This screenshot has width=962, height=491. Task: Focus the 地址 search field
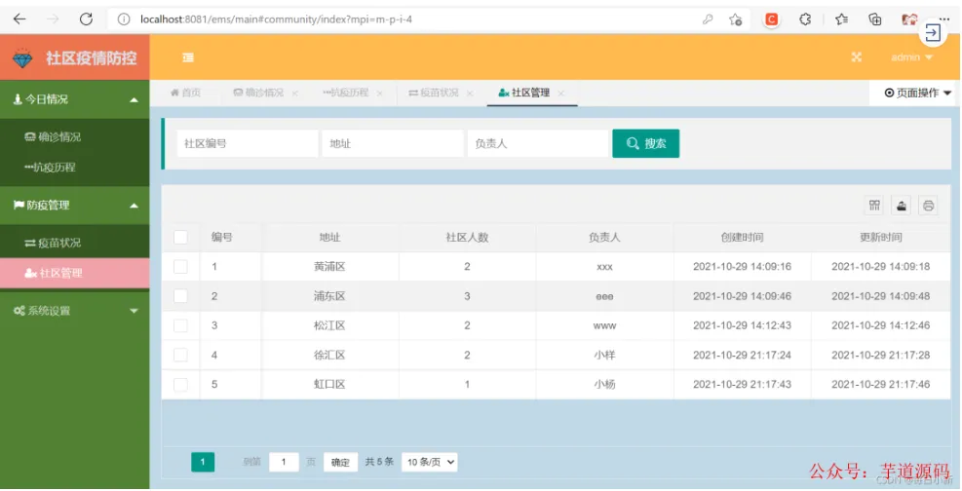pos(393,143)
